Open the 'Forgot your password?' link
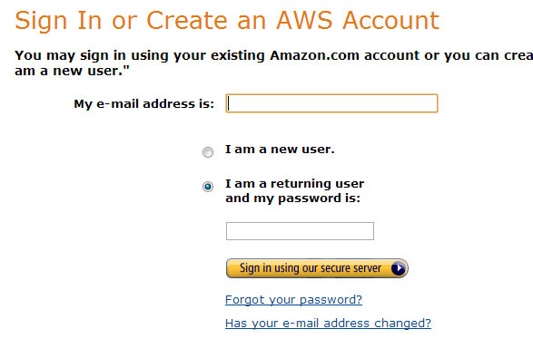The image size is (533, 358). tap(293, 300)
